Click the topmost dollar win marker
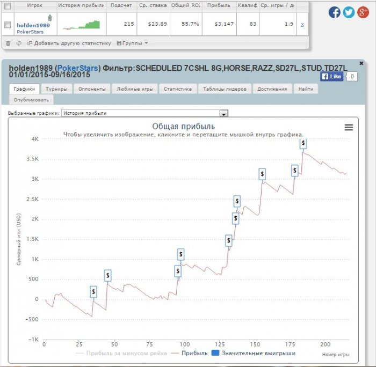The image size is (376, 367). 303,143
